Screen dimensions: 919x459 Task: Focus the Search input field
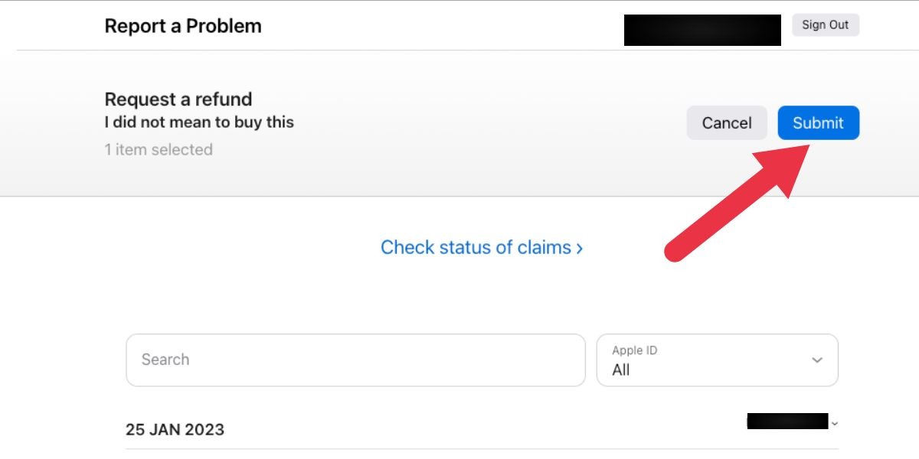click(x=355, y=360)
